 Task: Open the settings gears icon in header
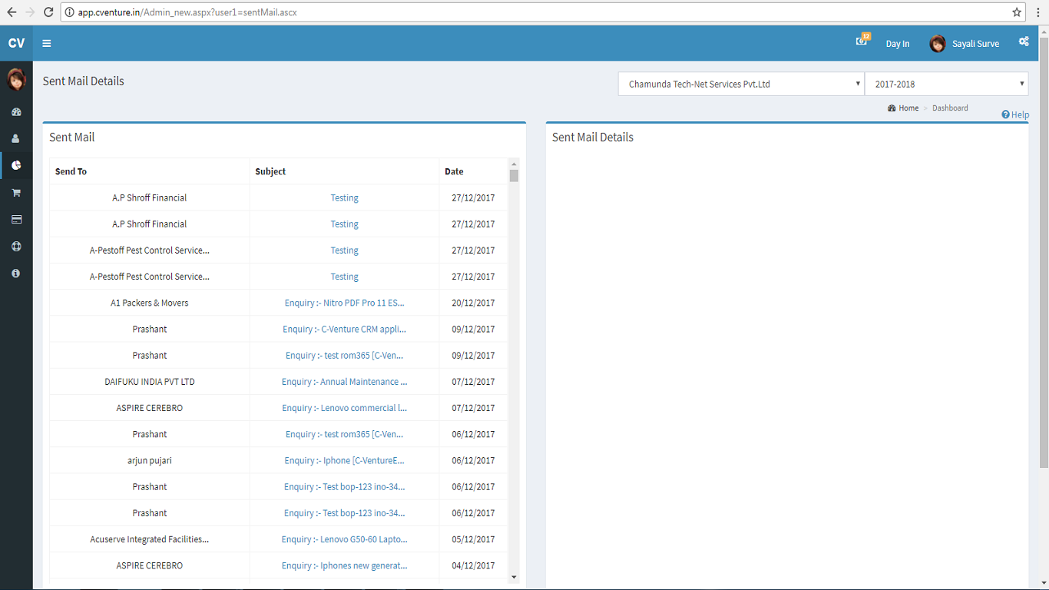point(1024,41)
